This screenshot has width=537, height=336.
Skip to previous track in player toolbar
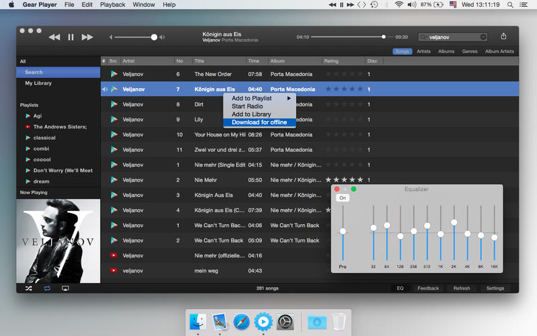coord(54,37)
